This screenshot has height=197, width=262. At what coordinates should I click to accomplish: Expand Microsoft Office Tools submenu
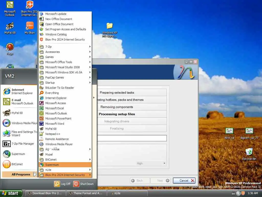click(65, 62)
